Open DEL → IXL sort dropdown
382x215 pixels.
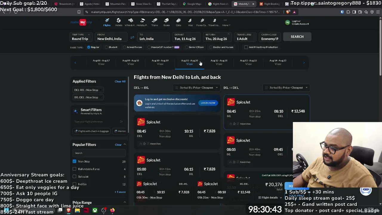point(197,87)
